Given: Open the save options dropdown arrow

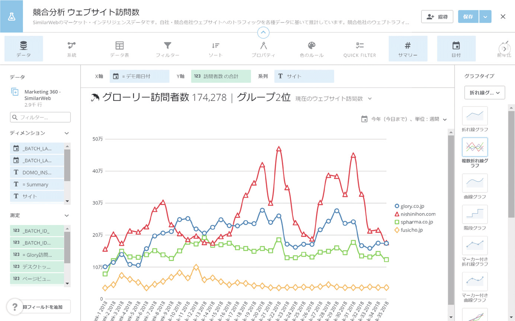Looking at the screenshot, I should (x=485, y=17).
